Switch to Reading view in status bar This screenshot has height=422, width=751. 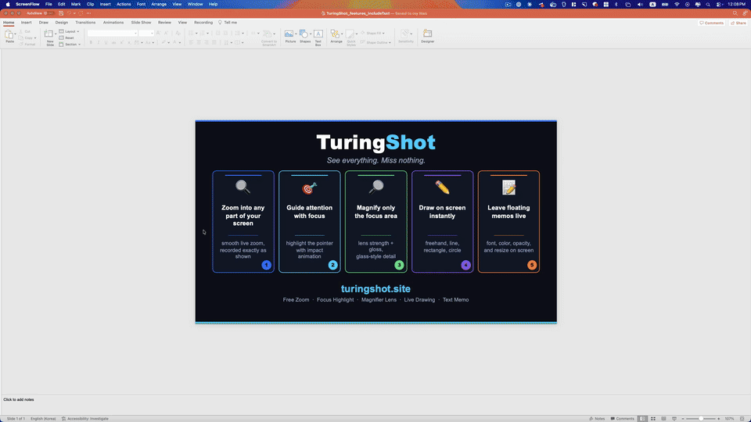[663, 419]
